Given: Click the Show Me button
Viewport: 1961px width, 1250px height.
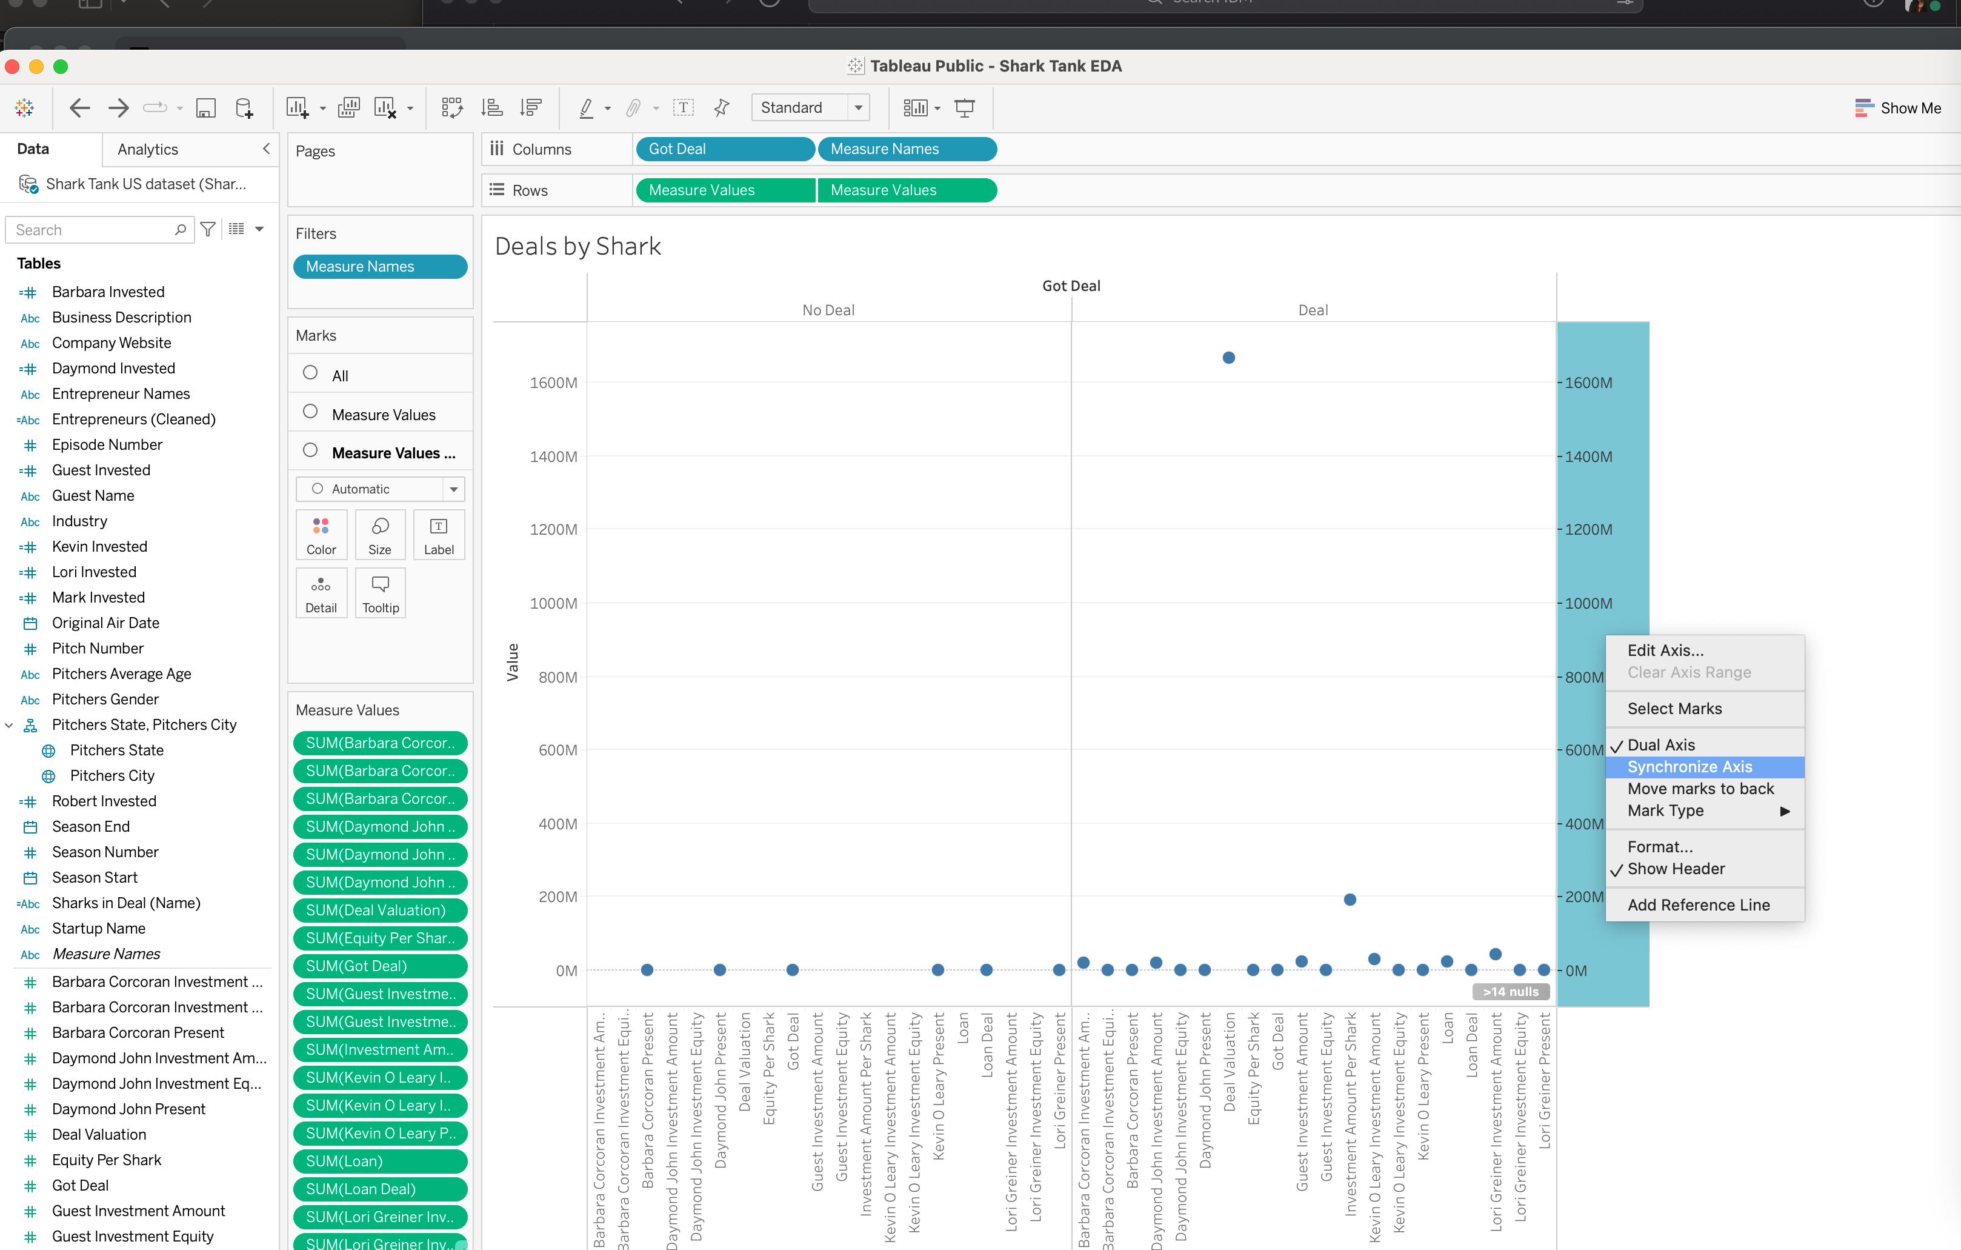Looking at the screenshot, I should coord(1897,107).
